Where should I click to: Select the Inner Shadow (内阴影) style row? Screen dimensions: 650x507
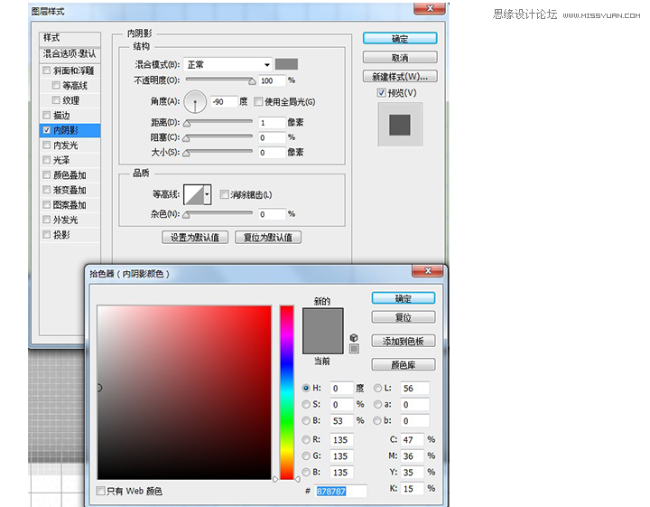(x=70, y=130)
